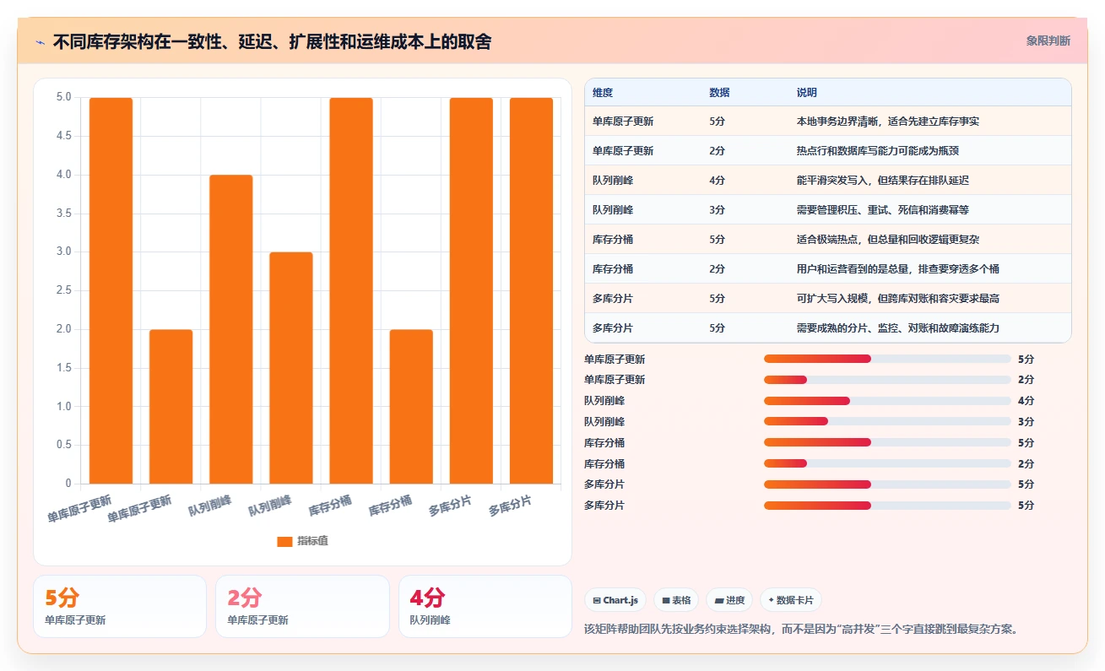The width and height of the screenshot is (1105, 671).
Task: Click the 库存分桶 progress bar showing 2分
Action: coord(887,463)
